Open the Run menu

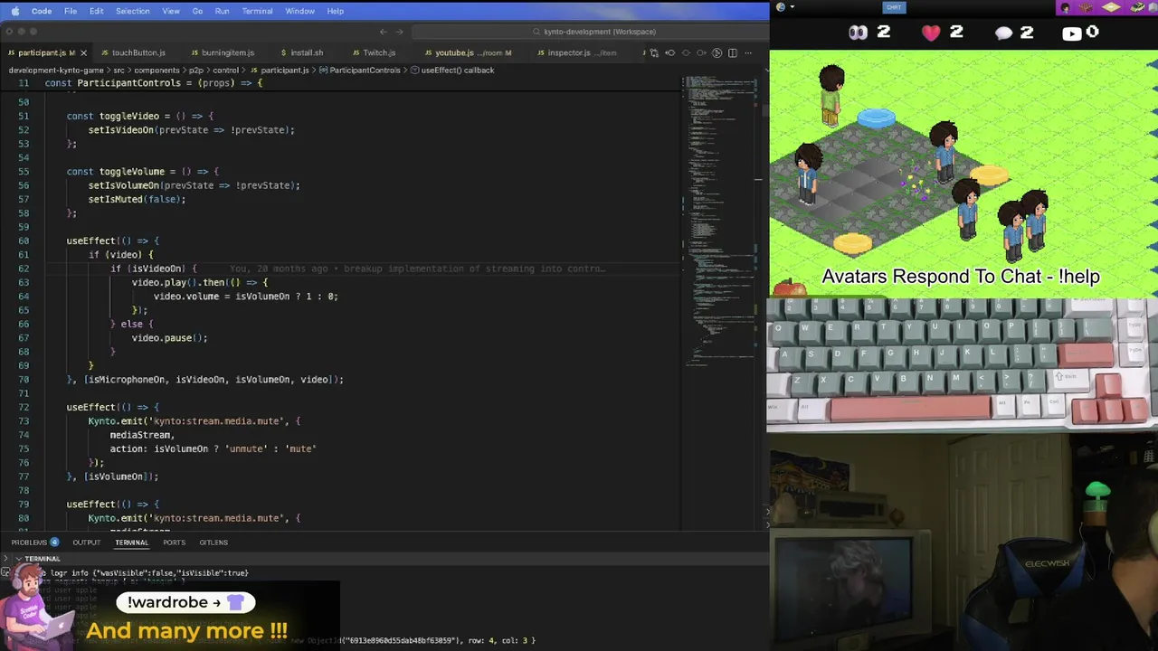click(222, 11)
